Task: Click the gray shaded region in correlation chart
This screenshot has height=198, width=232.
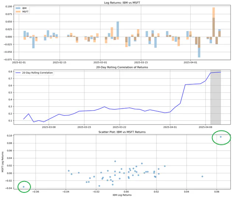Action: (x=215, y=97)
